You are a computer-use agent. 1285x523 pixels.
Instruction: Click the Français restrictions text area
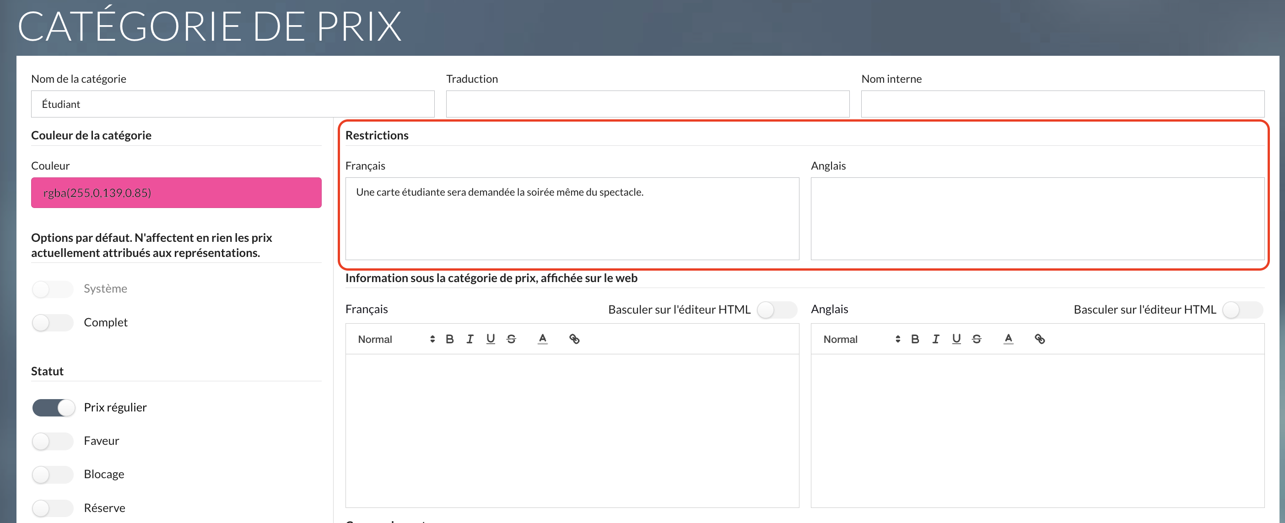coord(572,219)
